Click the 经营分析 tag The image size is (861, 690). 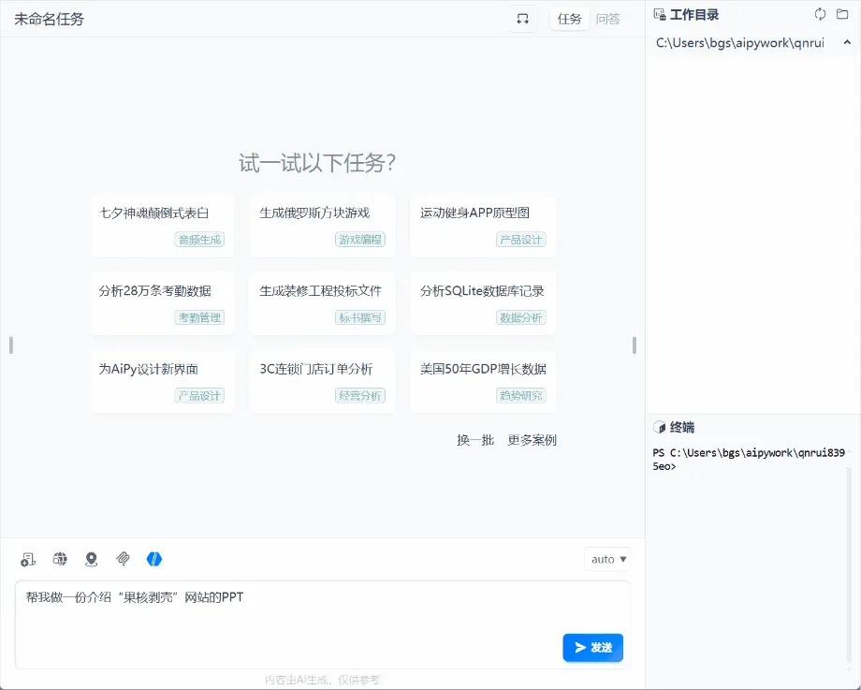tap(360, 395)
